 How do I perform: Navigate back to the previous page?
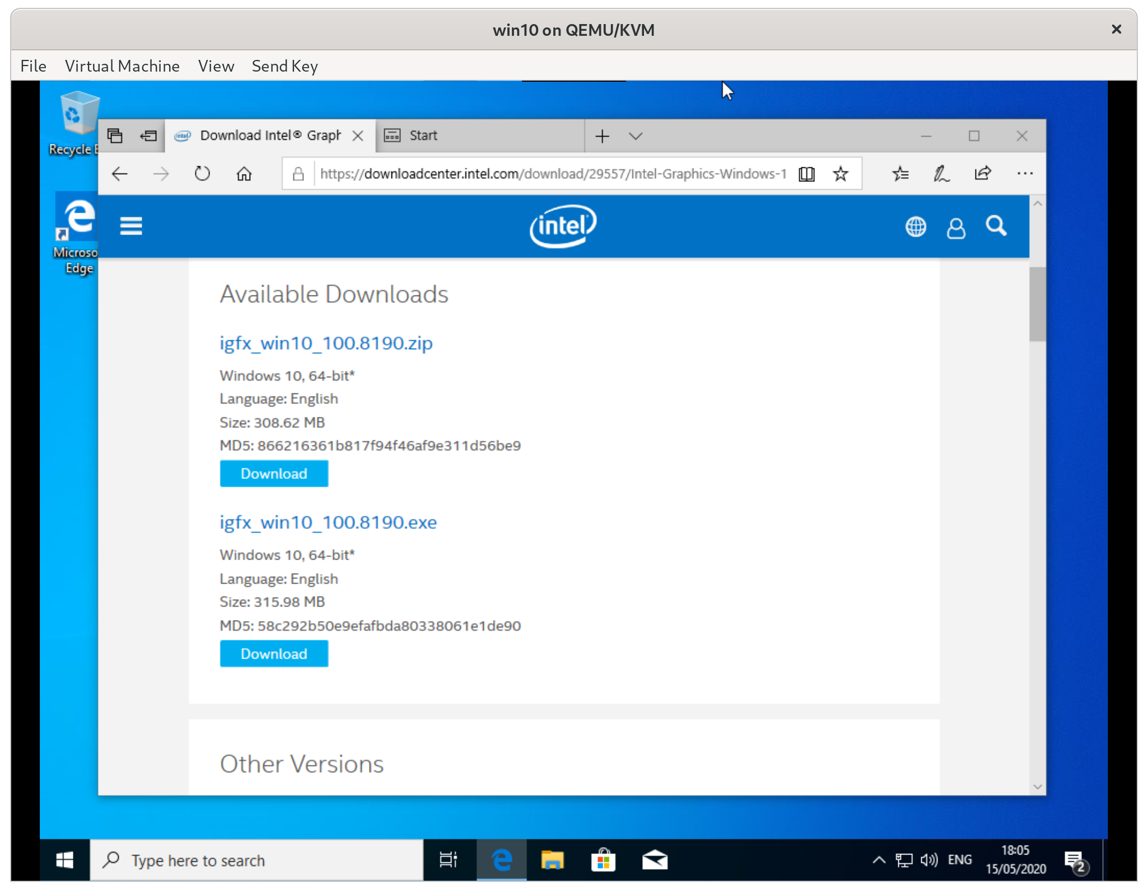pyautogui.click(x=119, y=173)
